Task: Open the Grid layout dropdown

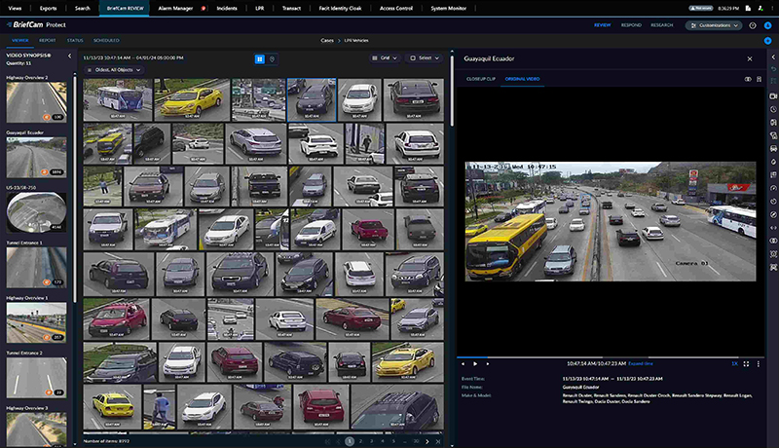Action: pyautogui.click(x=386, y=58)
